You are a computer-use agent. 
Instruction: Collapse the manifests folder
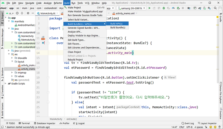(x=9, y=21)
